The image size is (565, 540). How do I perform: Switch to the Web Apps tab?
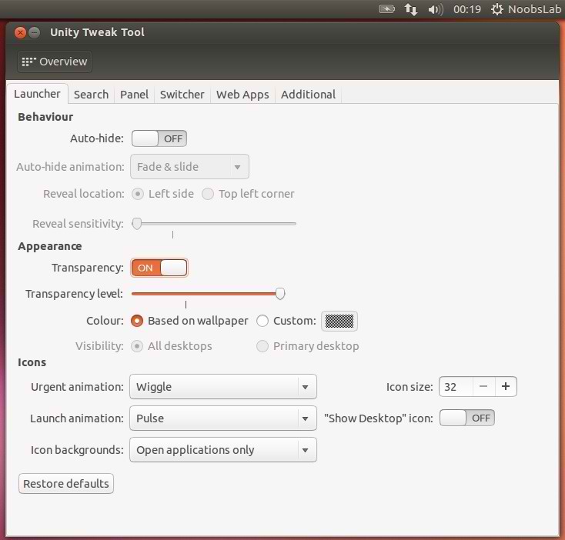tap(242, 95)
